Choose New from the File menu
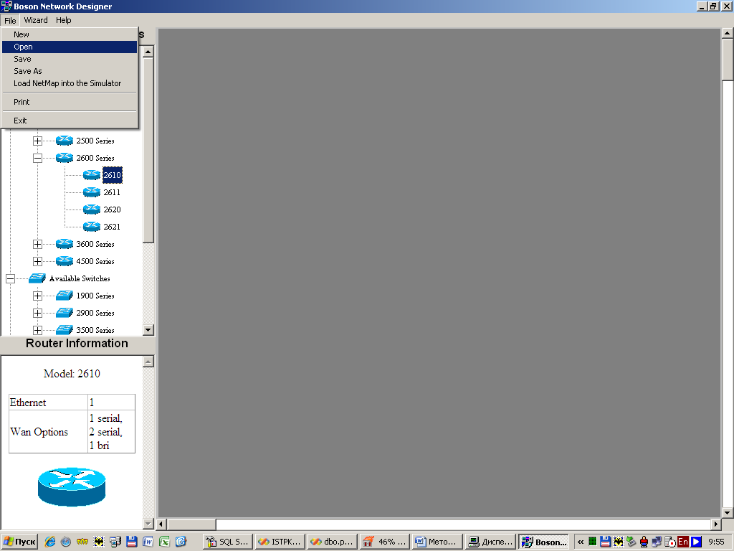734x551 pixels. [70, 34]
